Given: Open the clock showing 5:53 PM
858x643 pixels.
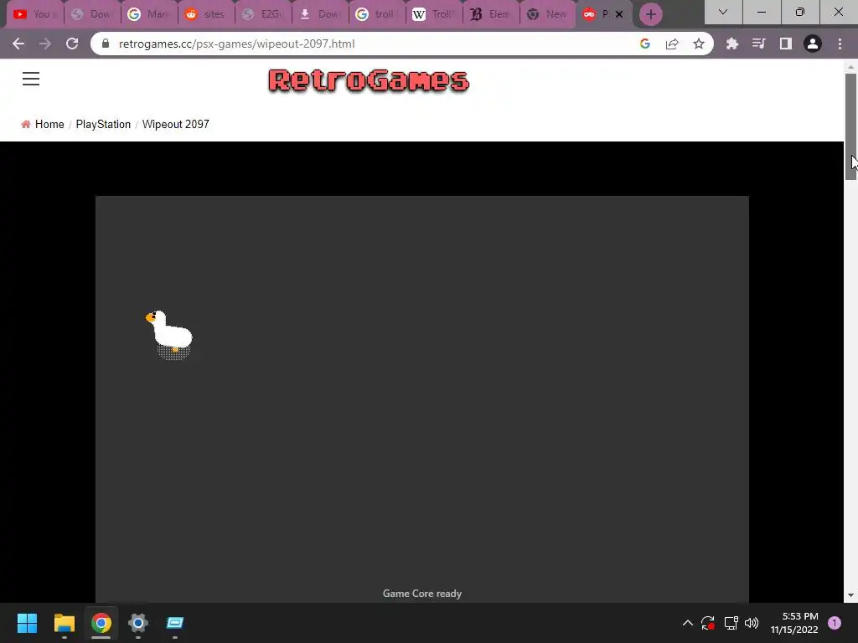Looking at the screenshot, I should (x=794, y=623).
